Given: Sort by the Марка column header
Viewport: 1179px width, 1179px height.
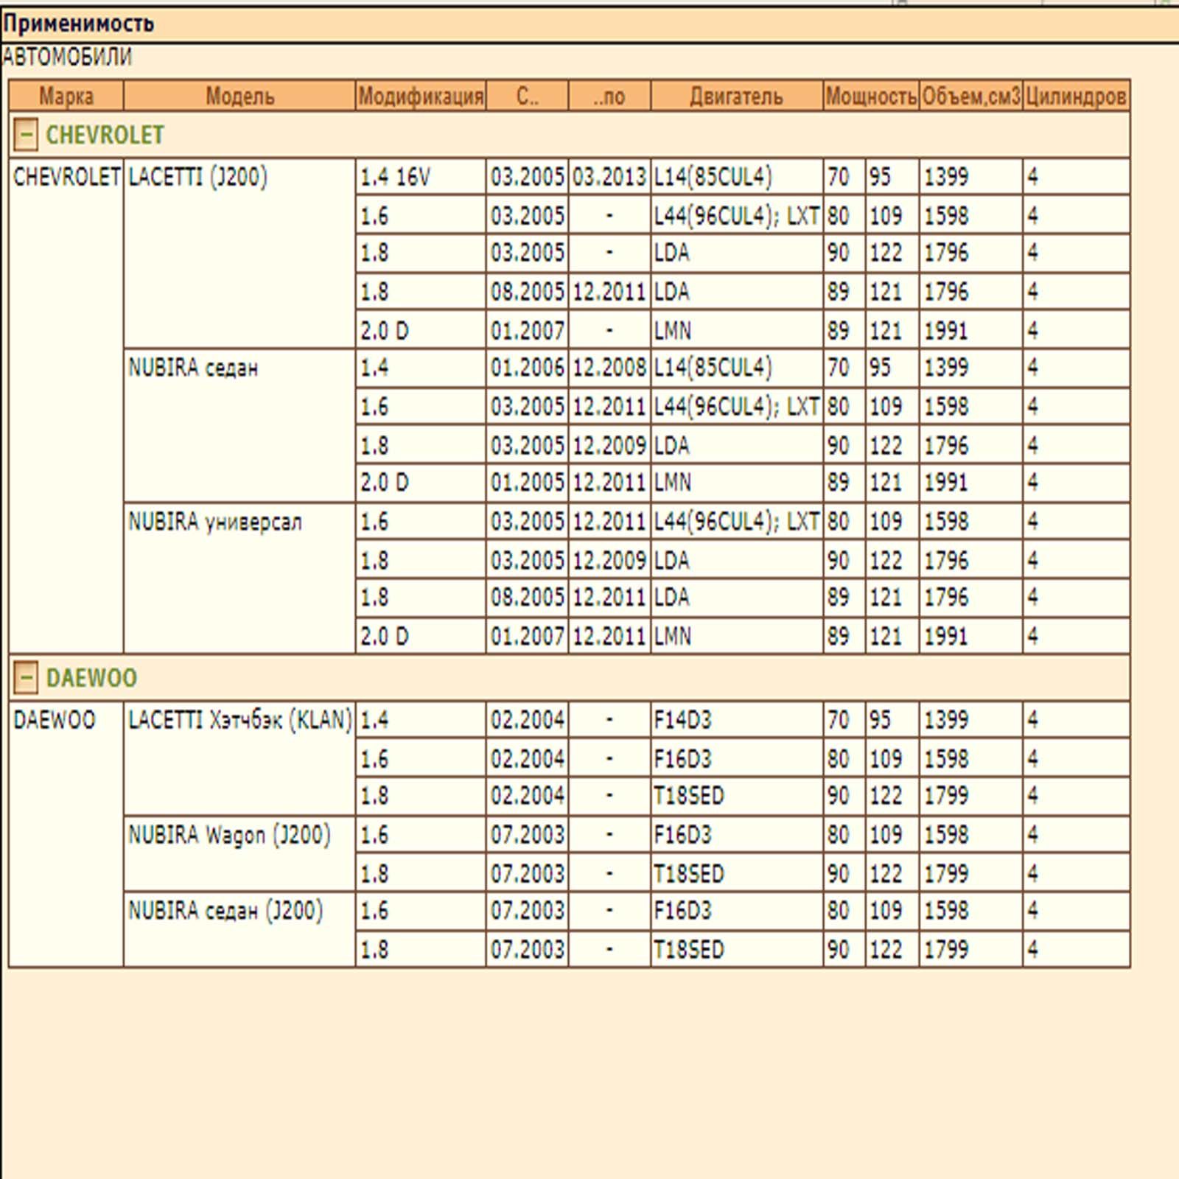Looking at the screenshot, I should [x=66, y=96].
